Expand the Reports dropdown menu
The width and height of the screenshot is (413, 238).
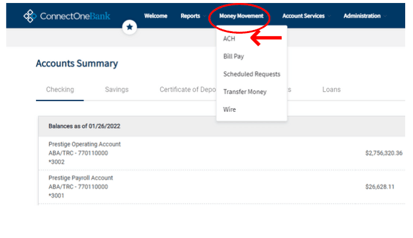pyautogui.click(x=193, y=16)
